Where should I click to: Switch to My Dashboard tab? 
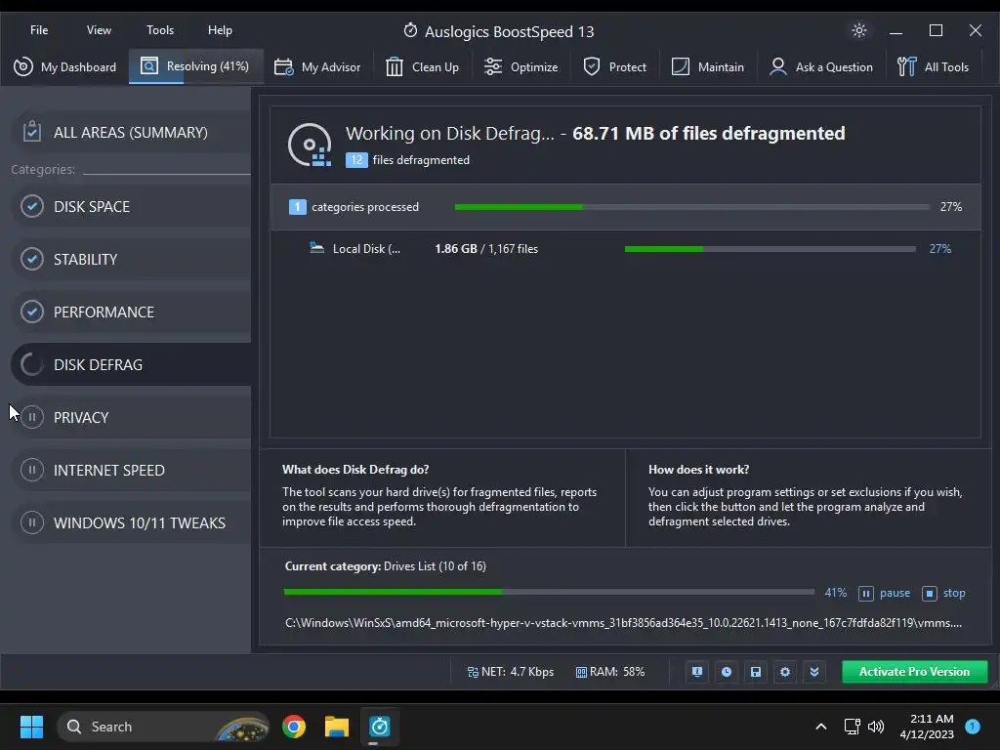click(x=65, y=67)
